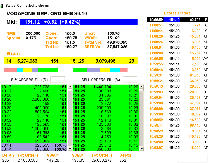Click the VODAFONE GRP. ORD SHS title
The width and height of the screenshot is (209, 163).
point(47,14)
